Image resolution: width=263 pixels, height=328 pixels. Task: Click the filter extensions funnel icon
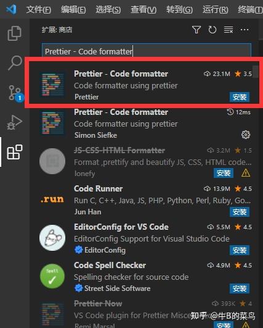pos(196,30)
